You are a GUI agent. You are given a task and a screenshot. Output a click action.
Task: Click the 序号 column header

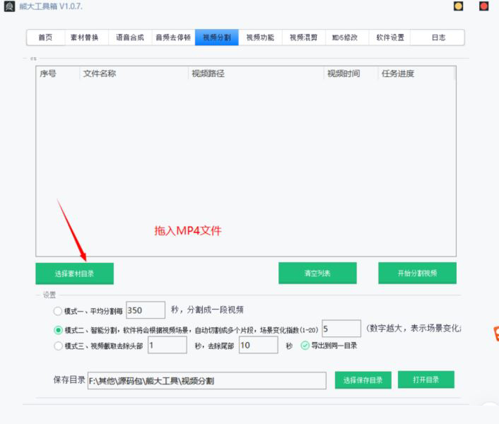pyautogui.click(x=57, y=73)
